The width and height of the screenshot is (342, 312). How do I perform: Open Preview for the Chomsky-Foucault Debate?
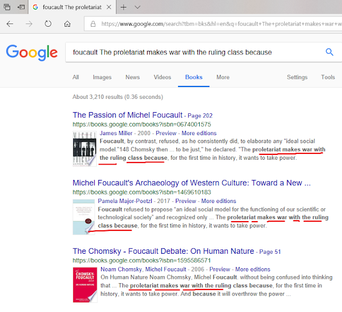(220, 269)
